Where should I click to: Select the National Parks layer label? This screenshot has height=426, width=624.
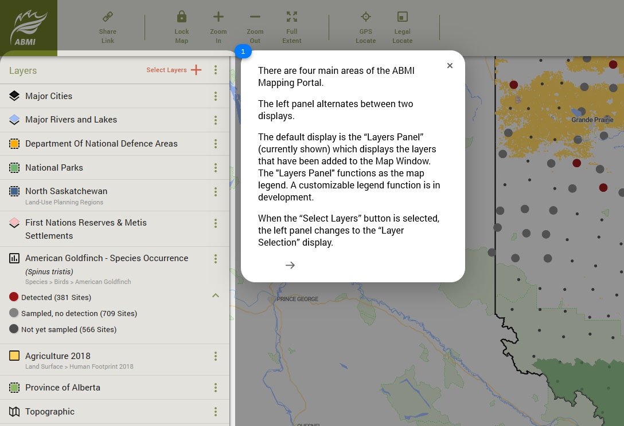click(54, 168)
